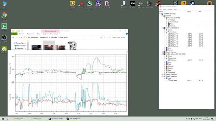Click Elements (D:) in the address breadcrumb
Screen dimensions: 216x121
44,37
